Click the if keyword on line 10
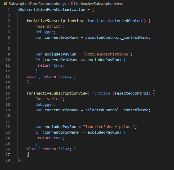This screenshot has height=170, width=174. point(38,60)
